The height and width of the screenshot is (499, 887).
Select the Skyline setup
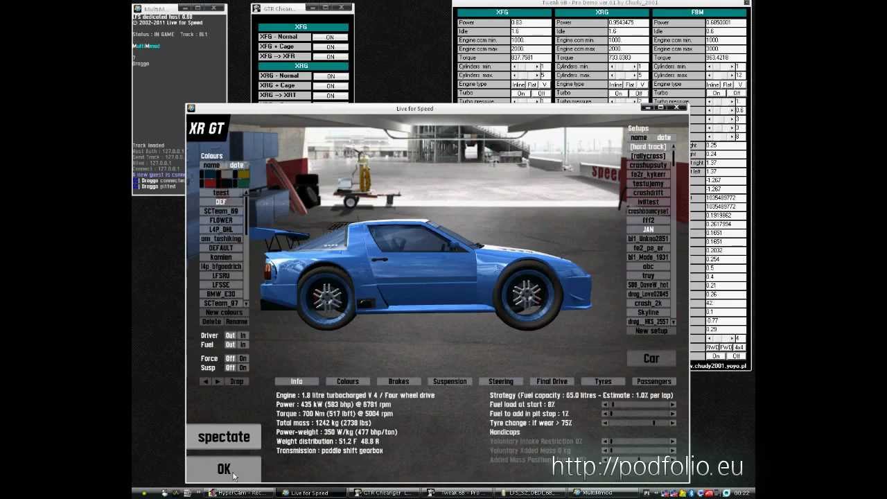click(x=648, y=313)
